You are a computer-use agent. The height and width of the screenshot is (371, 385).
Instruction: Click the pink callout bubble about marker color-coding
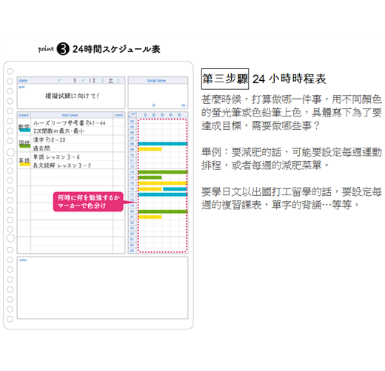point(88,202)
